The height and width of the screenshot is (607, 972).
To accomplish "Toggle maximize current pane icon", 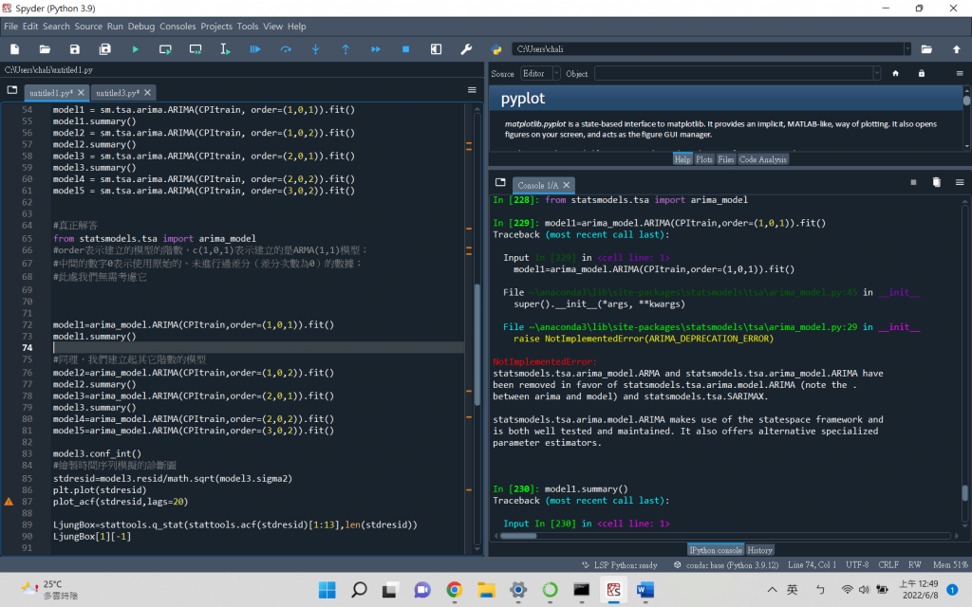I will 436,48.
